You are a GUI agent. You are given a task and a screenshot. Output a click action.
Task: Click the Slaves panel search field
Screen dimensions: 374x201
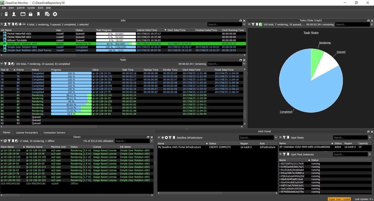tap(132, 141)
